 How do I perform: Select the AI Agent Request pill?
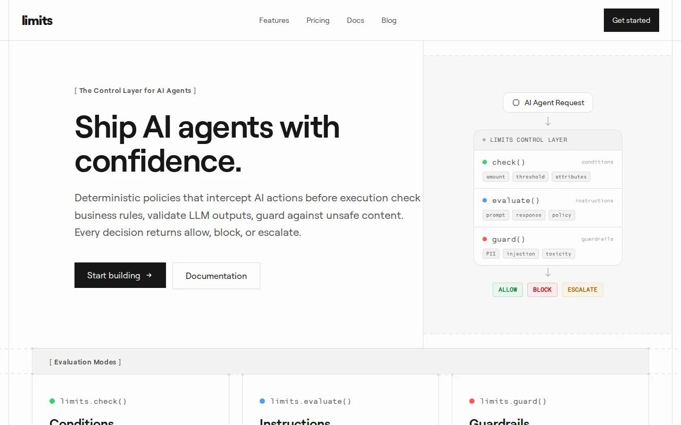click(548, 103)
